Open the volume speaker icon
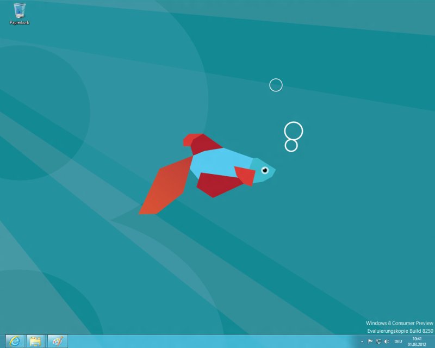Screen dimensions: 435x348 tap(387, 341)
